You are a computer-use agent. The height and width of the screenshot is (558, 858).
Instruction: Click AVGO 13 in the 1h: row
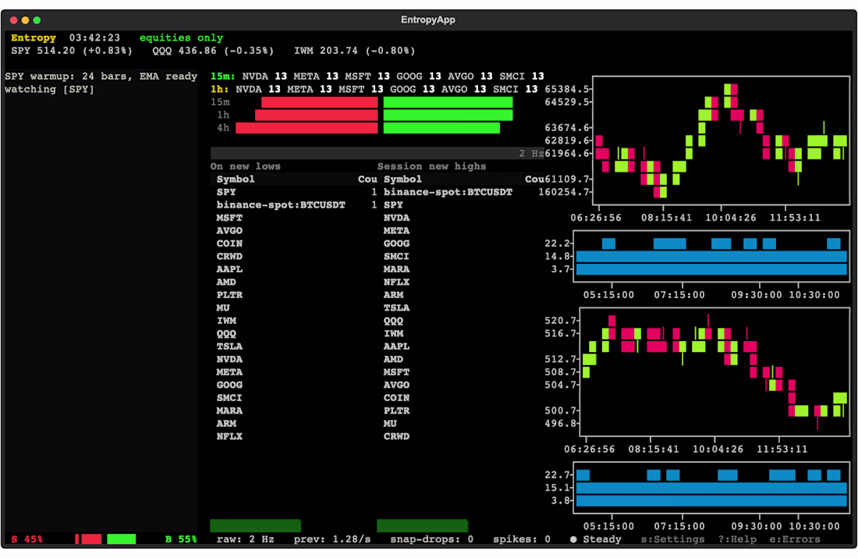pos(463,89)
